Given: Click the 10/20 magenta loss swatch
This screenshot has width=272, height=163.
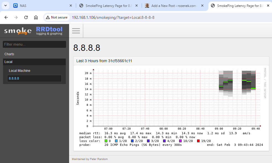Looking at the screenshot, I should (181, 141).
